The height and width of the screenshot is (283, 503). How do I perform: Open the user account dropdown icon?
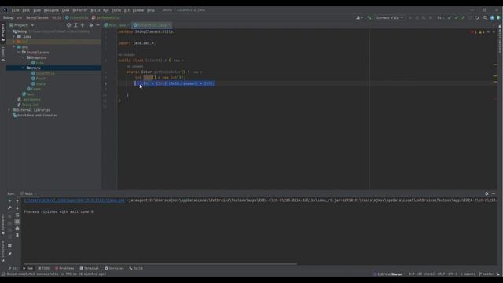tap(359, 17)
